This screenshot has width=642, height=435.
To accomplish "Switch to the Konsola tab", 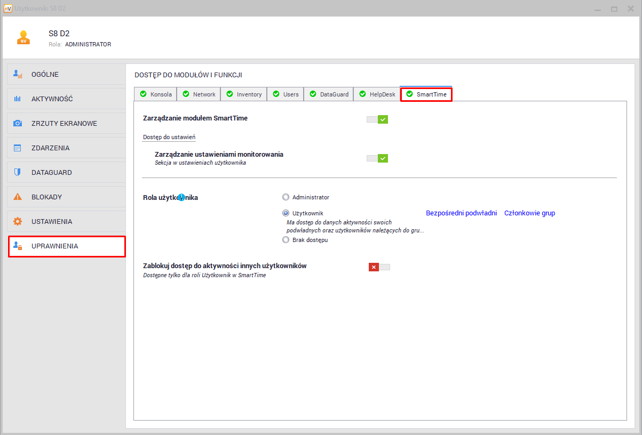I will (x=155, y=94).
